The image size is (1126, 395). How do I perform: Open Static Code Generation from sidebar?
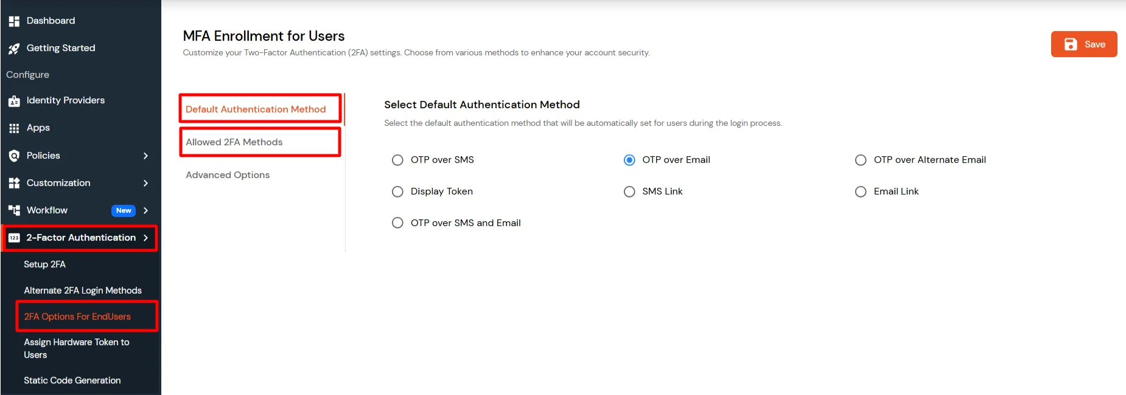coord(71,380)
